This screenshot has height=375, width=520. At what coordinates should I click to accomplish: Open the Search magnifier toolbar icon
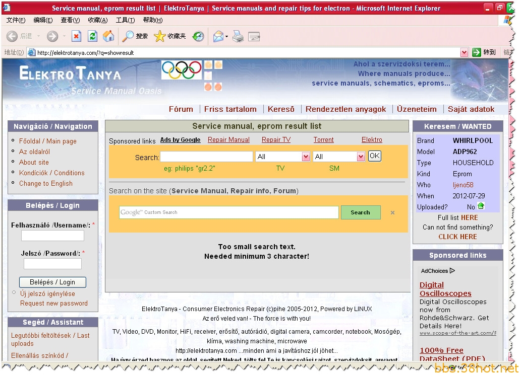[128, 36]
